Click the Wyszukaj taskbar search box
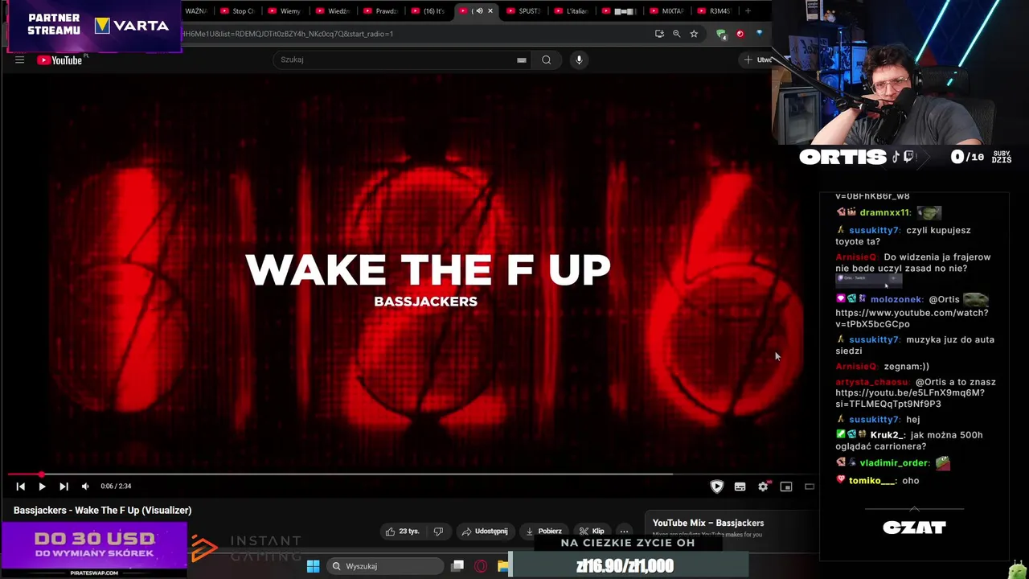This screenshot has height=579, width=1029. tap(386, 566)
